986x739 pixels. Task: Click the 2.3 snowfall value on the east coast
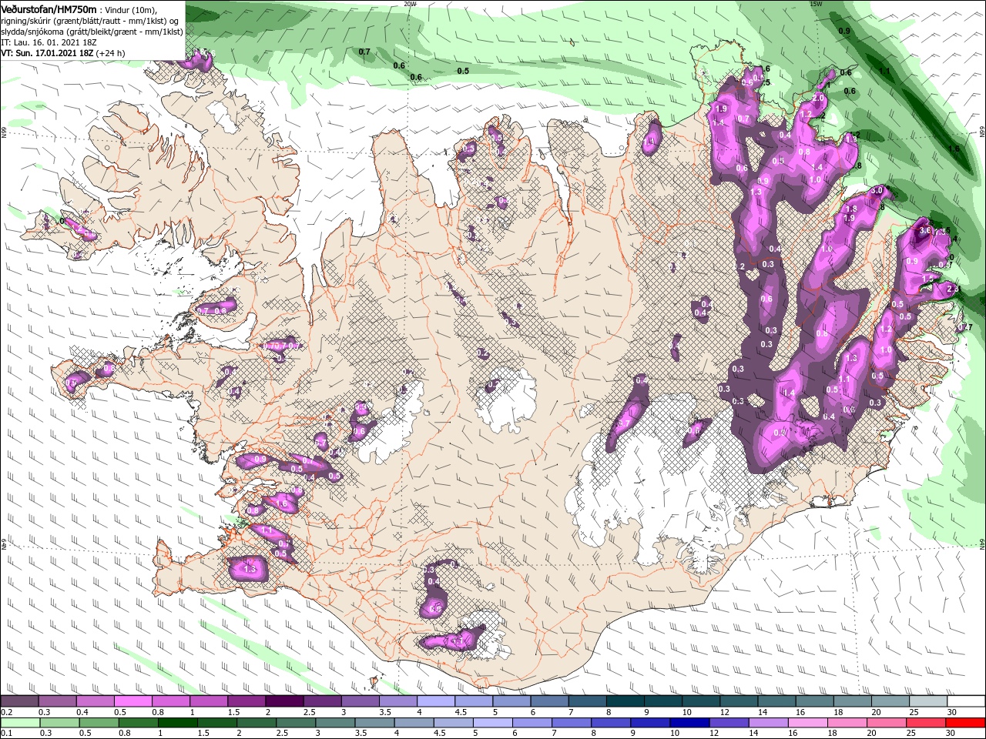point(953,289)
